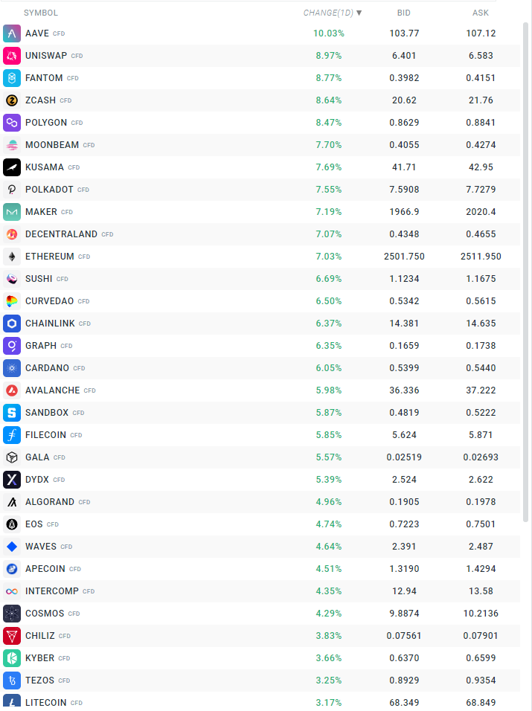The image size is (532, 711).
Task: Sort by CHANGE(1D) column arrow
Action: (359, 13)
